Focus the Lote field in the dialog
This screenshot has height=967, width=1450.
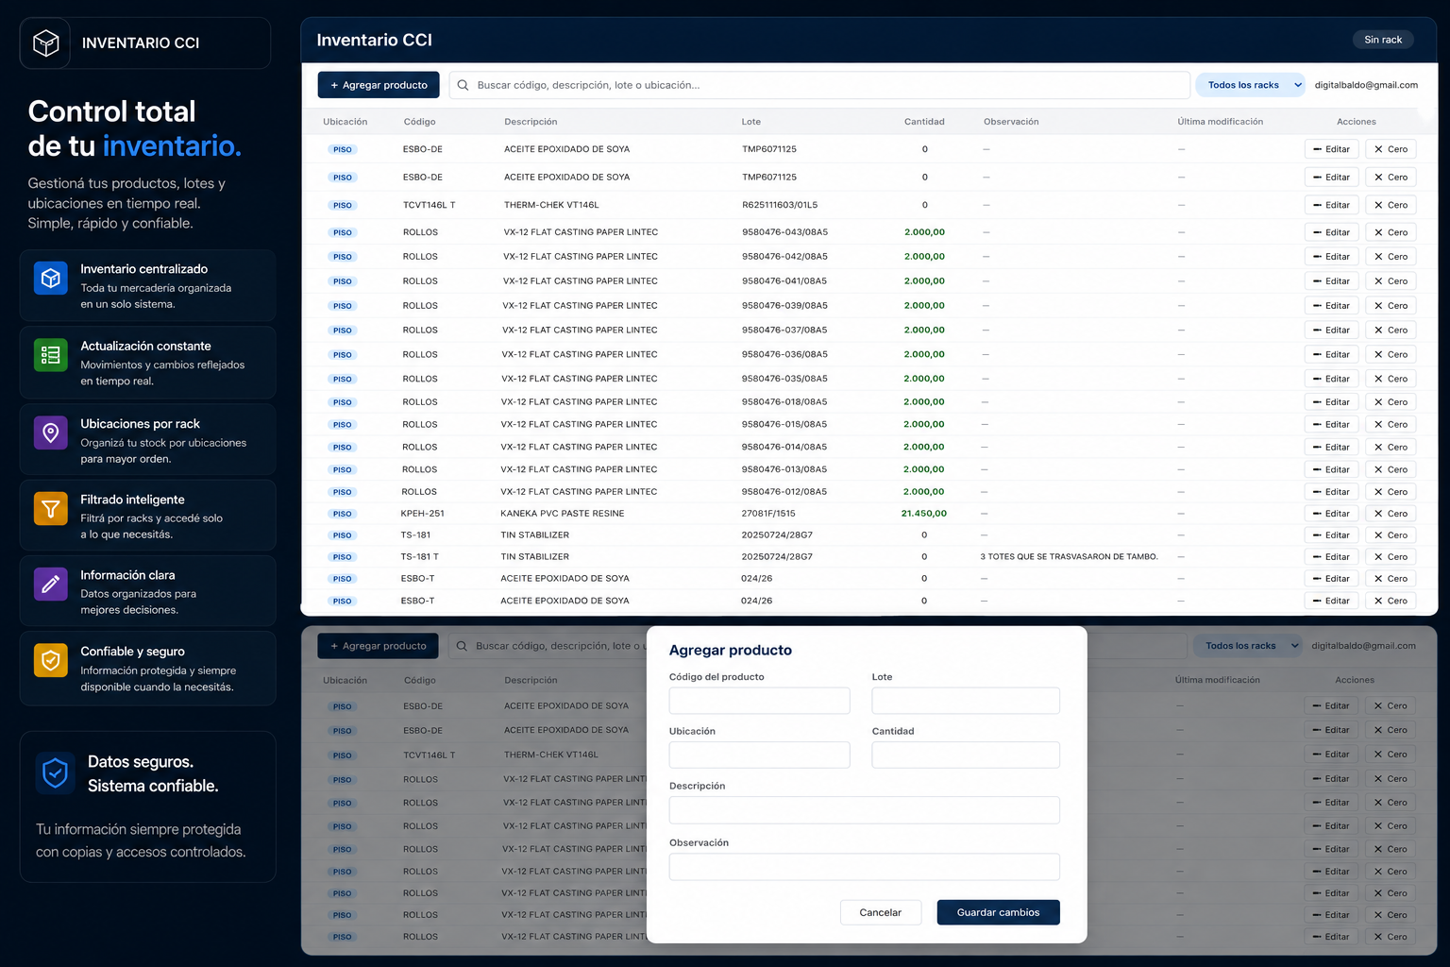966,701
